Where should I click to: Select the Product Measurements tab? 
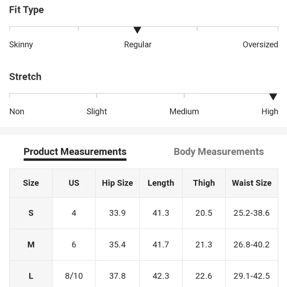click(x=75, y=152)
